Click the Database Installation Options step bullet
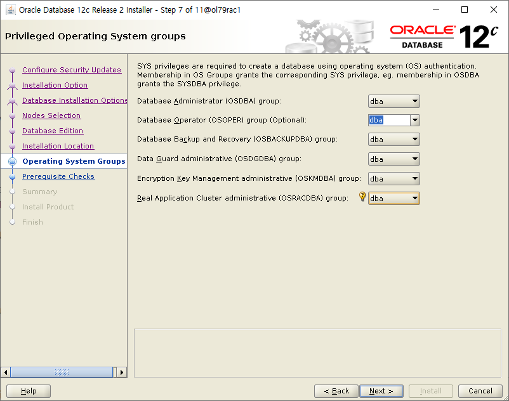509x401 pixels. [x=12, y=101]
